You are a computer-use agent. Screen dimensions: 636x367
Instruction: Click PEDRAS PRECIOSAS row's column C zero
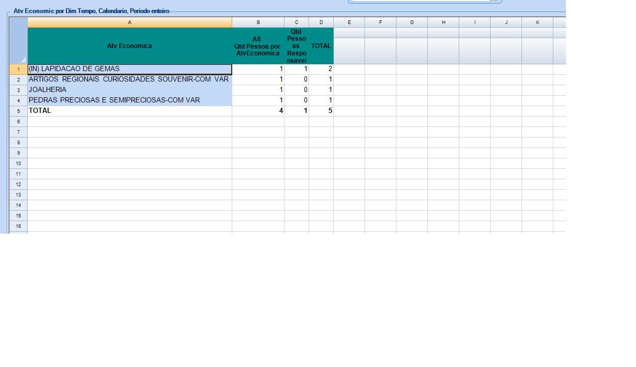(x=297, y=100)
